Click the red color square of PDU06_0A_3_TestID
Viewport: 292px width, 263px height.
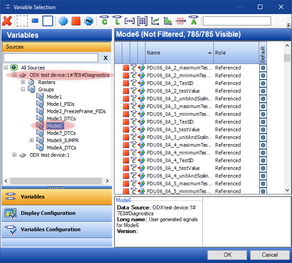coord(126,122)
